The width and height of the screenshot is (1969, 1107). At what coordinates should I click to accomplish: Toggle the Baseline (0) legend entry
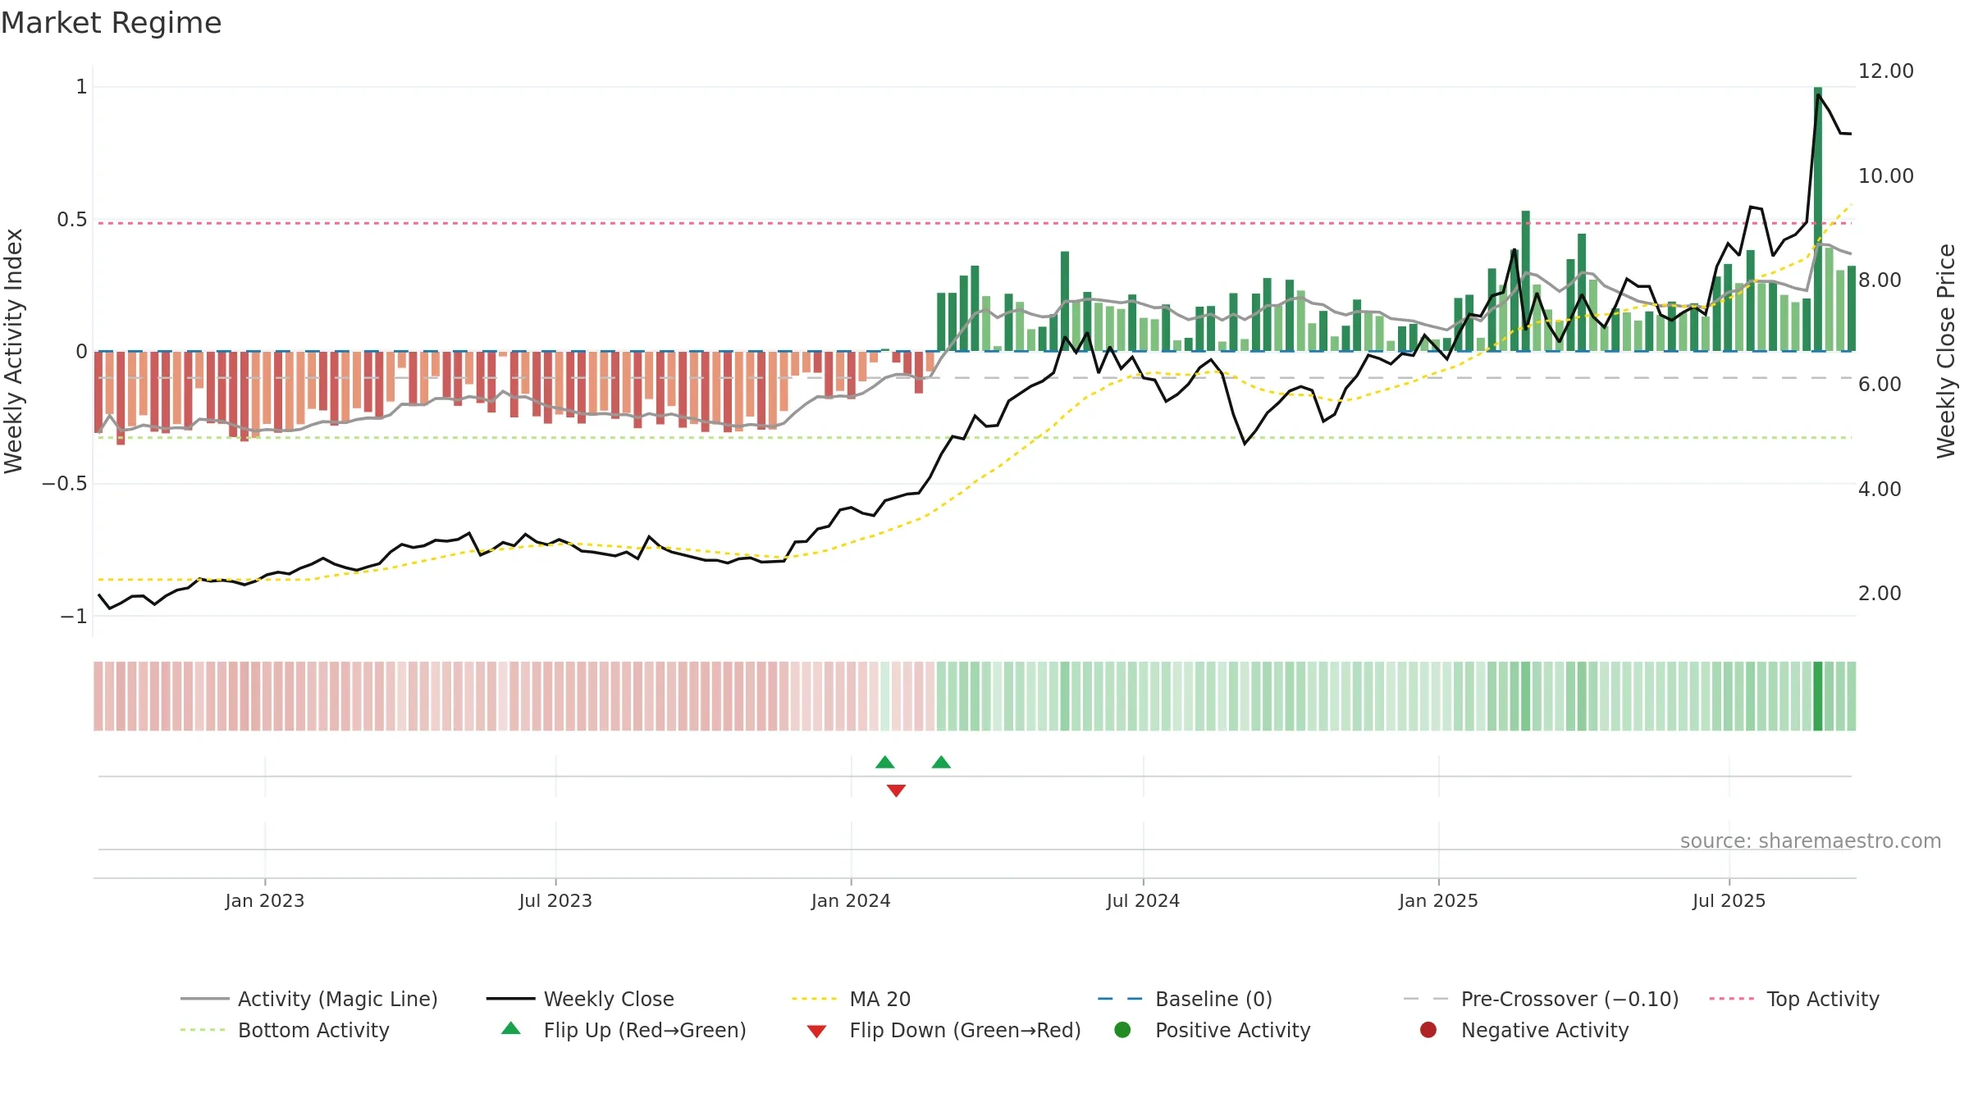[1185, 999]
